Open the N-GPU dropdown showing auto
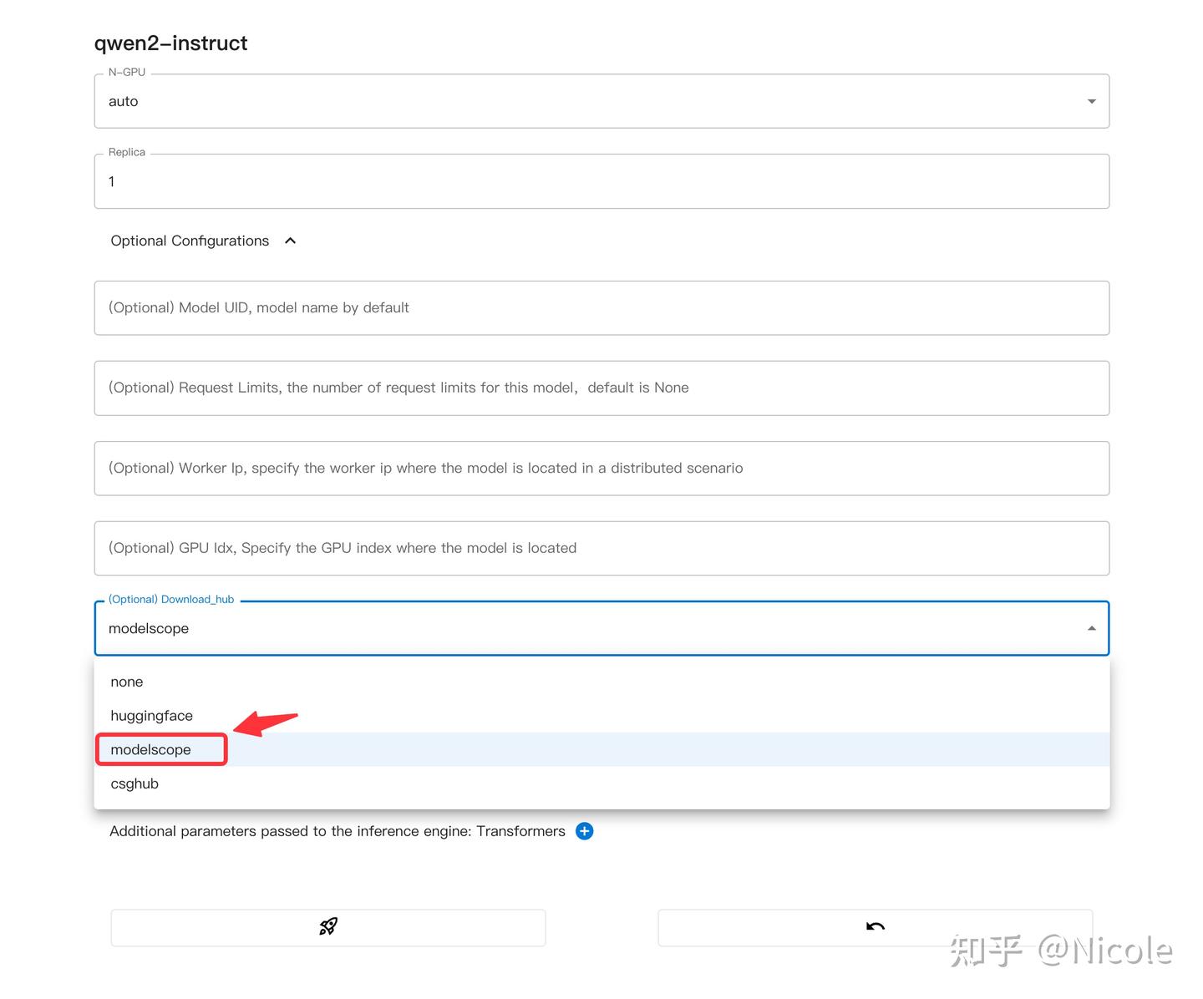 click(x=1091, y=101)
